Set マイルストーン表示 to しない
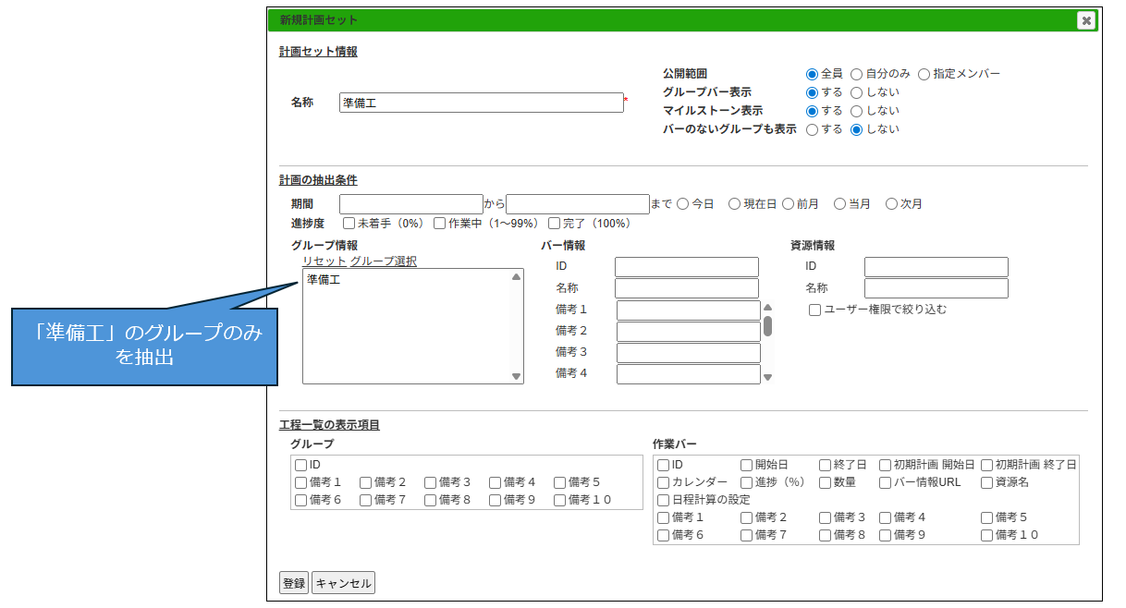Image resolution: width=1126 pixels, height=608 pixels. coord(857,111)
